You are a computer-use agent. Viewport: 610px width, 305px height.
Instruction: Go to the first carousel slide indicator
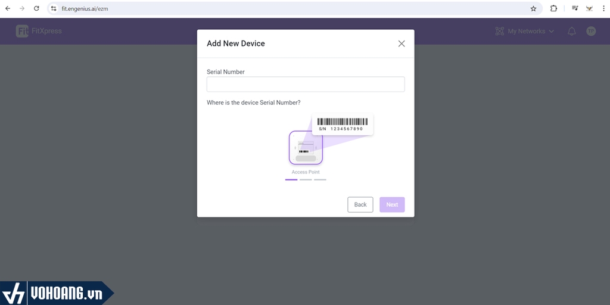pyautogui.click(x=291, y=179)
